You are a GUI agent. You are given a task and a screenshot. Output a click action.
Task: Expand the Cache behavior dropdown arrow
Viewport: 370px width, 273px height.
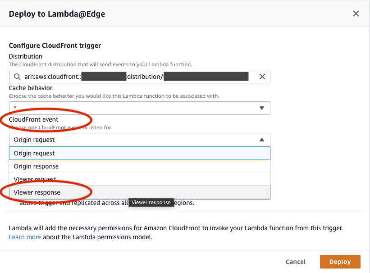coord(262,108)
